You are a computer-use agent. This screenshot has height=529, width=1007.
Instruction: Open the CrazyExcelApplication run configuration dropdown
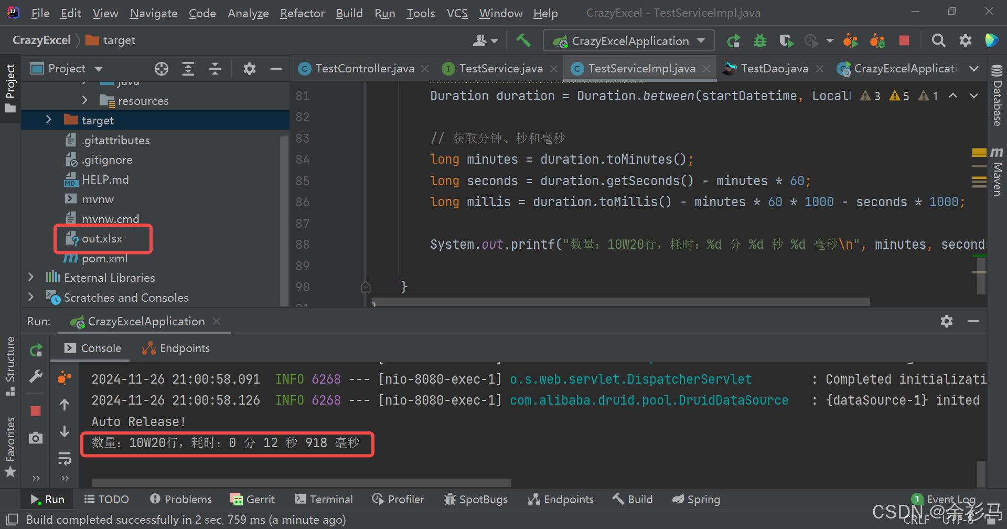pos(629,41)
